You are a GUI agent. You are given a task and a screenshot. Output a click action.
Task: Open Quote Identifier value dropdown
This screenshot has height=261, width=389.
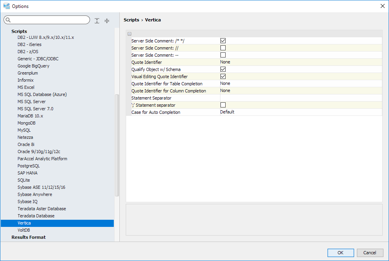[x=301, y=62]
